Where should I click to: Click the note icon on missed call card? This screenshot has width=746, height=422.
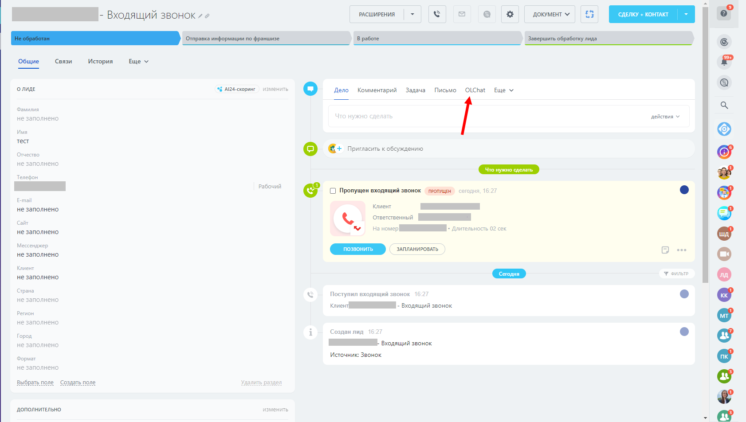tap(665, 250)
